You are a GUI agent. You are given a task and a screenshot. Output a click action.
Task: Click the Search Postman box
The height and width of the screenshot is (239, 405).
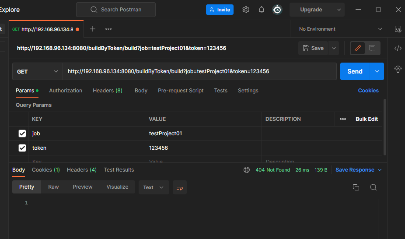[x=116, y=10]
